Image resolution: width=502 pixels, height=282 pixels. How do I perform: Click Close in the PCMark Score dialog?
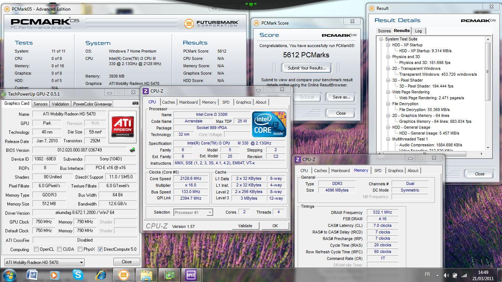[x=341, y=113]
